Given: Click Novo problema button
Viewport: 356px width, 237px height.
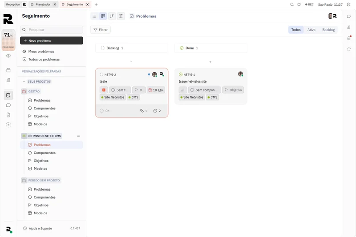Looking at the screenshot, I should (52, 40).
